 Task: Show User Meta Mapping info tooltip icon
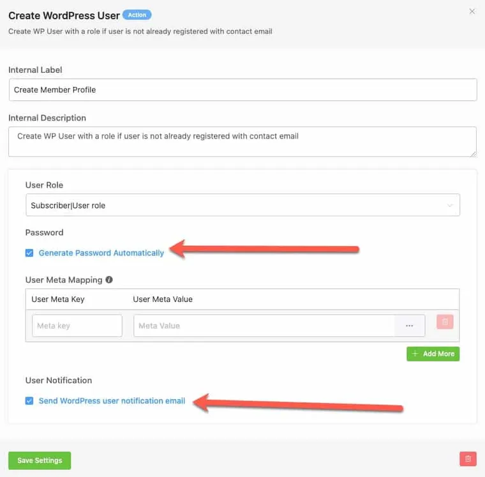(109, 280)
